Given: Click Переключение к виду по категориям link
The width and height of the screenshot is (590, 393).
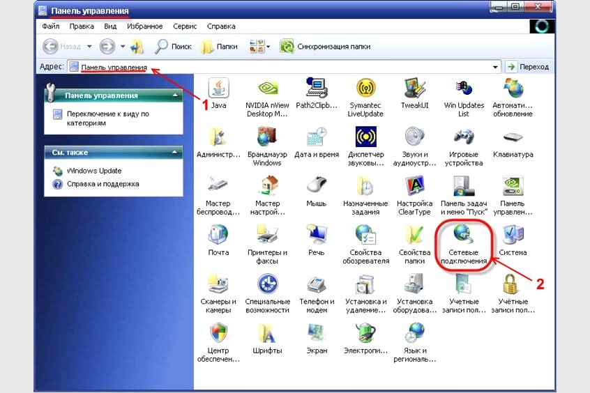Looking at the screenshot, I should pos(107,118).
